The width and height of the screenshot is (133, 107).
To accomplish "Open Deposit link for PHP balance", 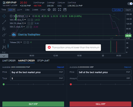I will [61, 67].
